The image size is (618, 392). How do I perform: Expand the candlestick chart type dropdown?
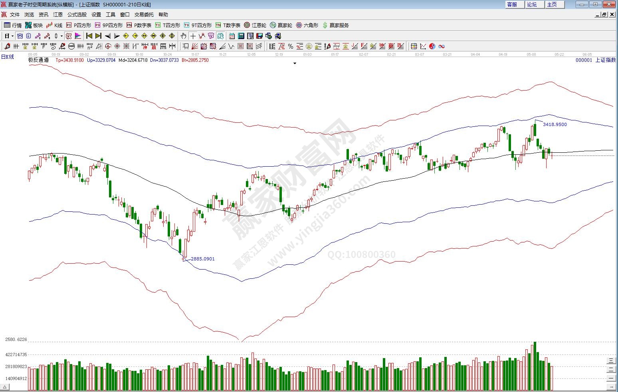tap(61, 36)
